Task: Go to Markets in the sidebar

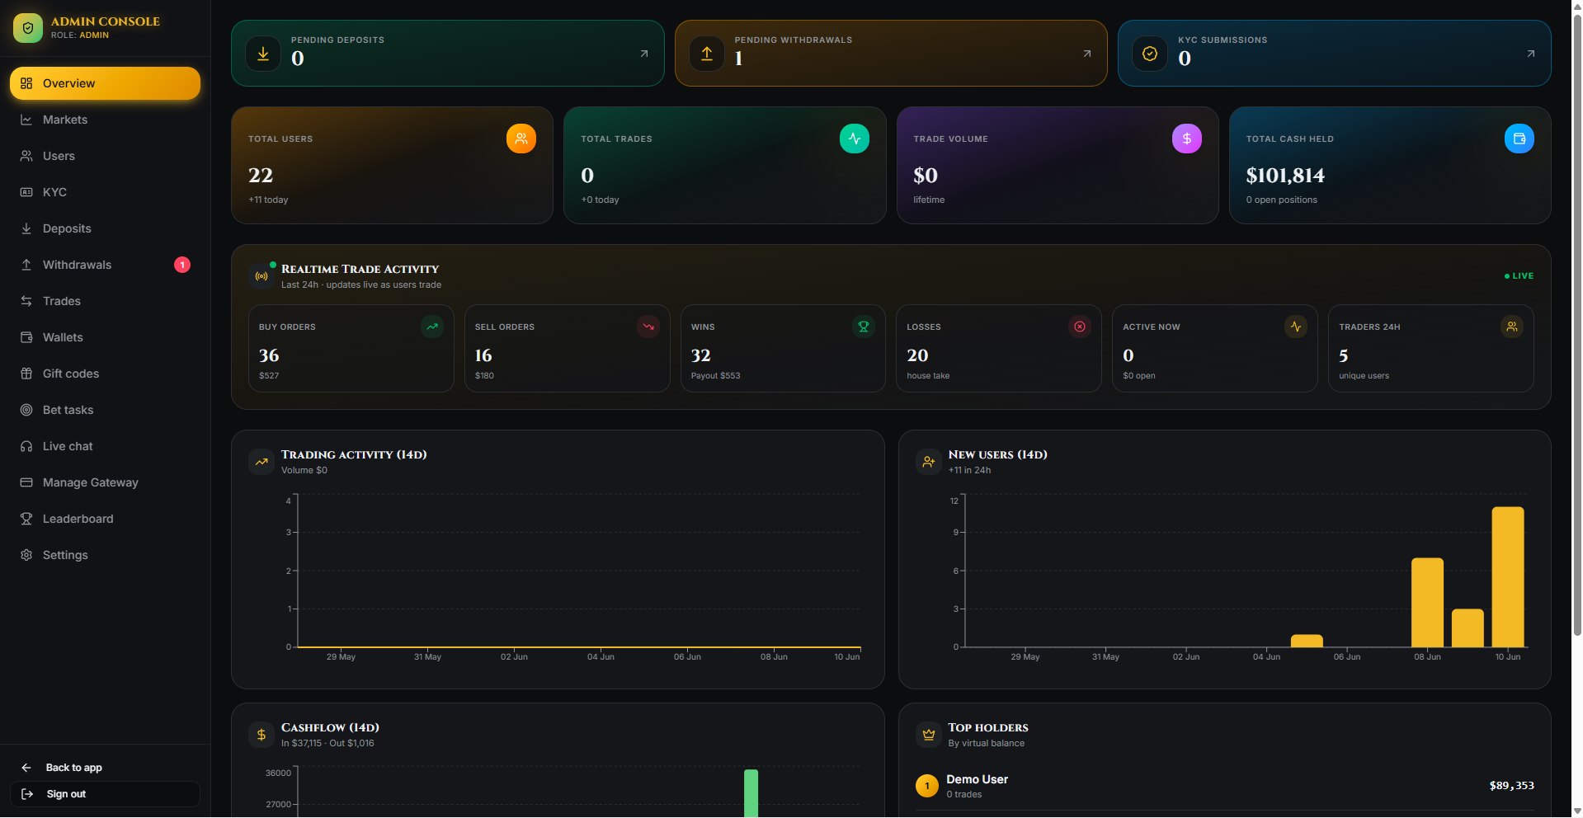Action: [105, 120]
